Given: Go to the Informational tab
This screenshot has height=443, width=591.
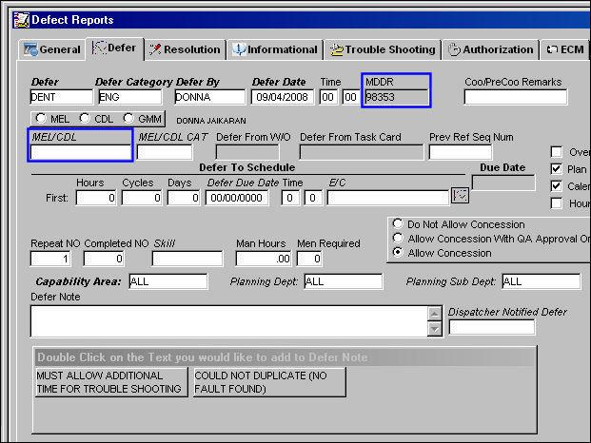Looking at the screenshot, I should pyautogui.click(x=275, y=49).
